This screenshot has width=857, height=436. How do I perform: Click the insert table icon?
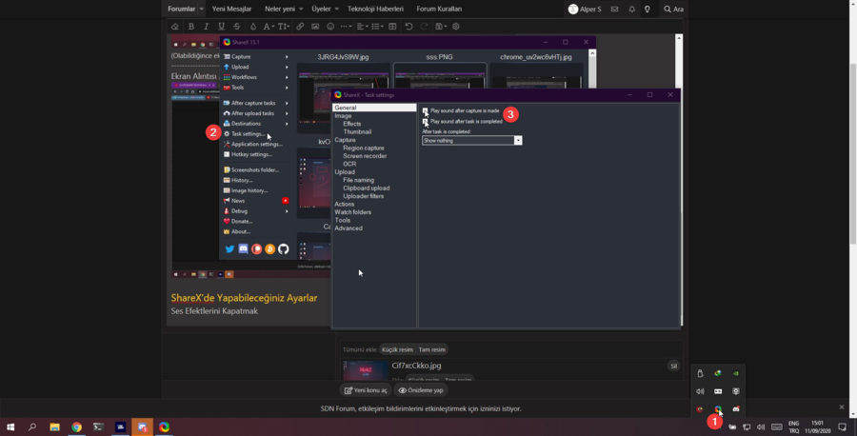point(392,27)
